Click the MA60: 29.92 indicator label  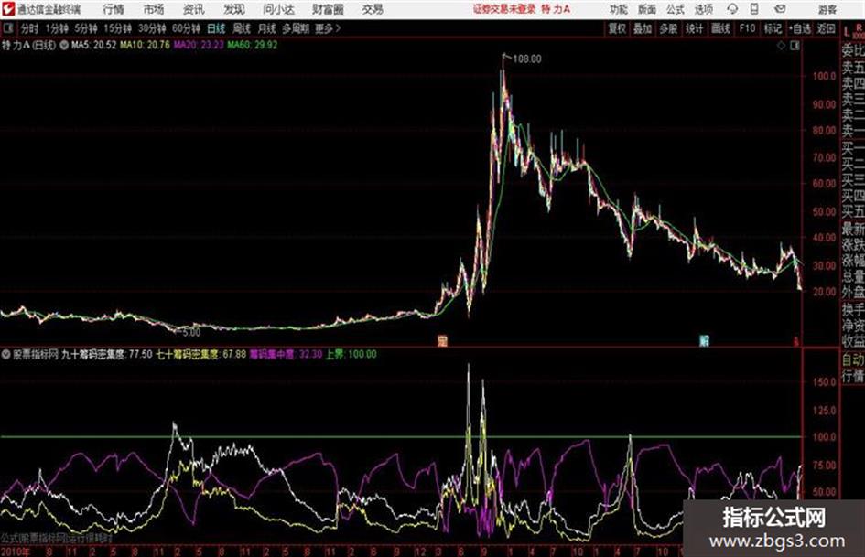coord(252,45)
